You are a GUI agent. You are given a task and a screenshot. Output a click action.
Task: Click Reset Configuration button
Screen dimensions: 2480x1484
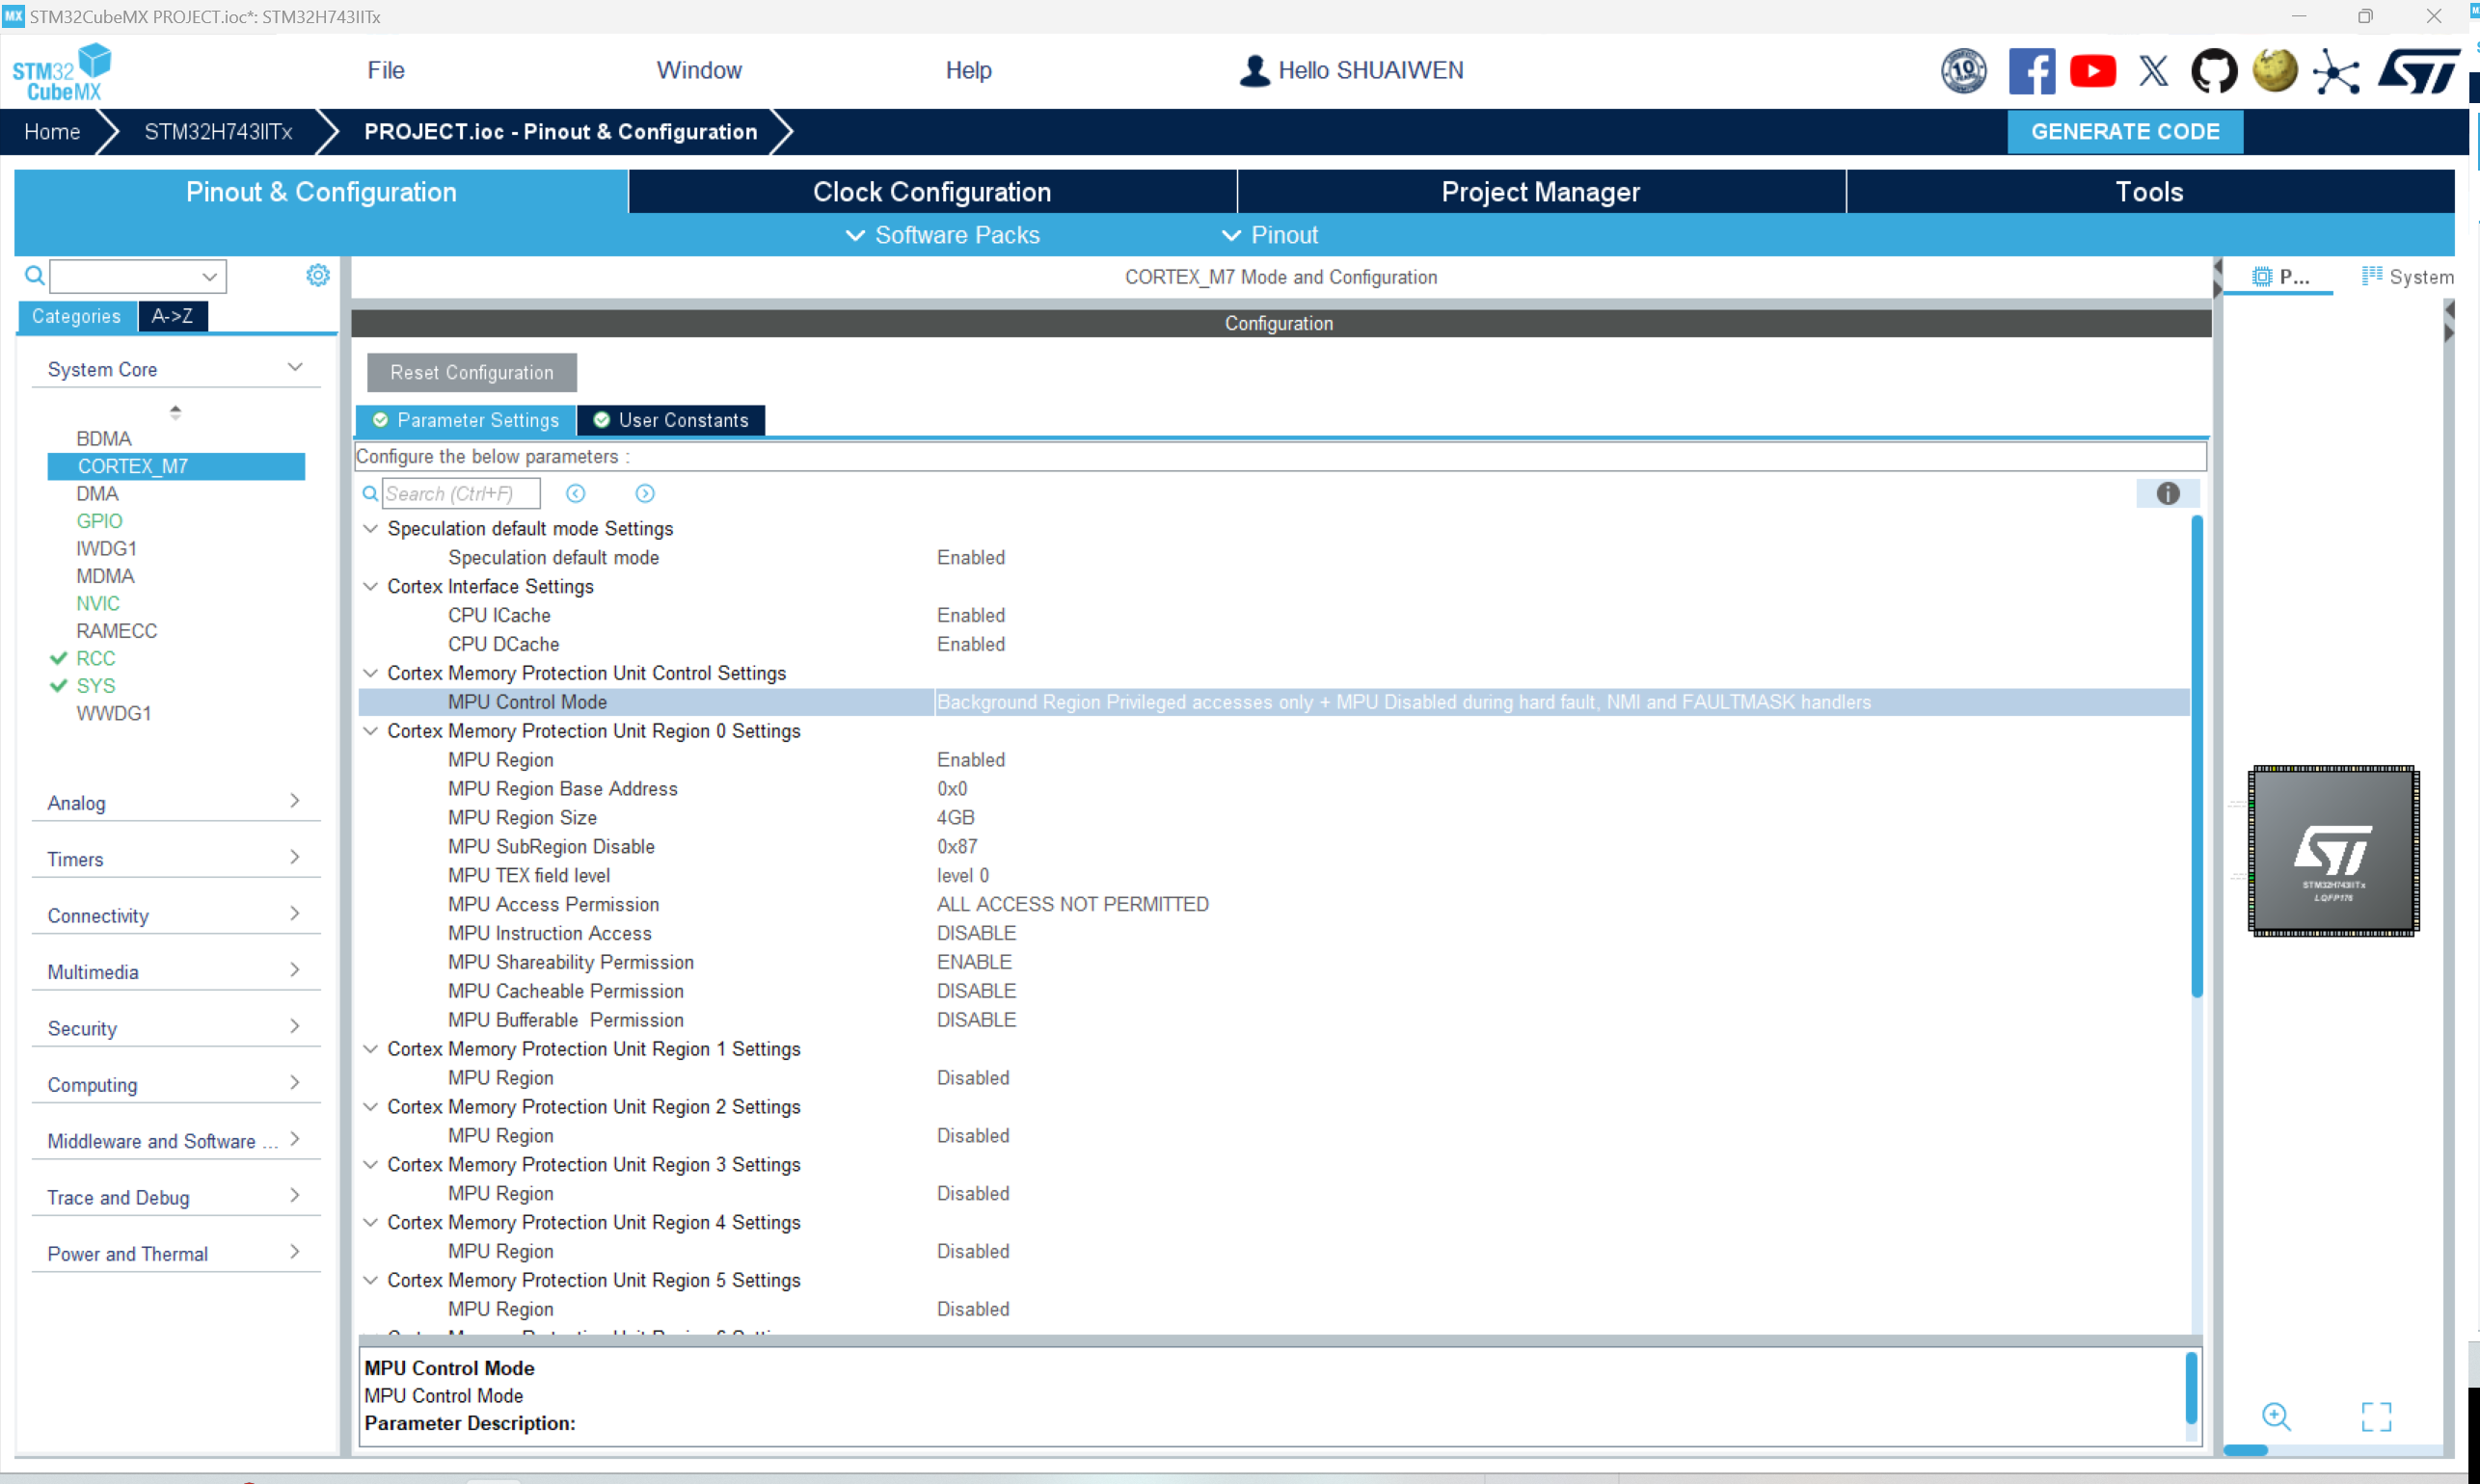click(472, 373)
